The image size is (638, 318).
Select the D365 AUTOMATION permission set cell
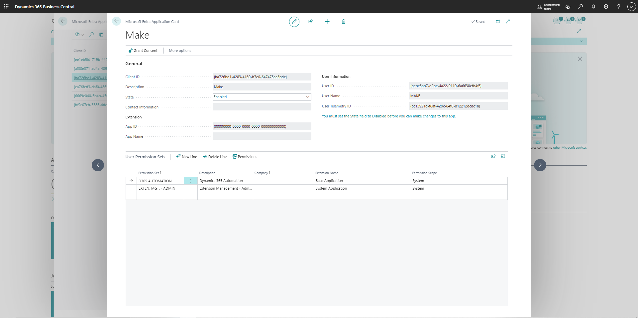[160, 181]
